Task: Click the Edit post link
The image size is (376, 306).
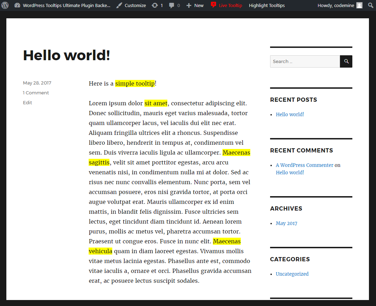Action: [x=27, y=102]
